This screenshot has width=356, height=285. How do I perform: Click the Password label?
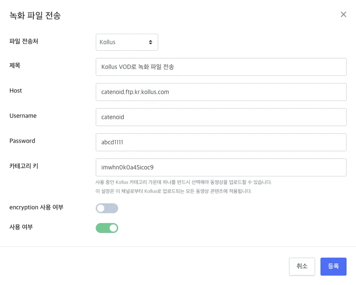tap(22, 141)
